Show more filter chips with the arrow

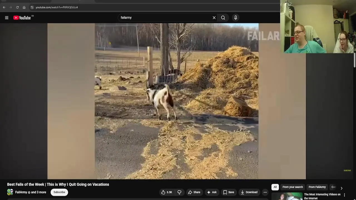coord(342,188)
